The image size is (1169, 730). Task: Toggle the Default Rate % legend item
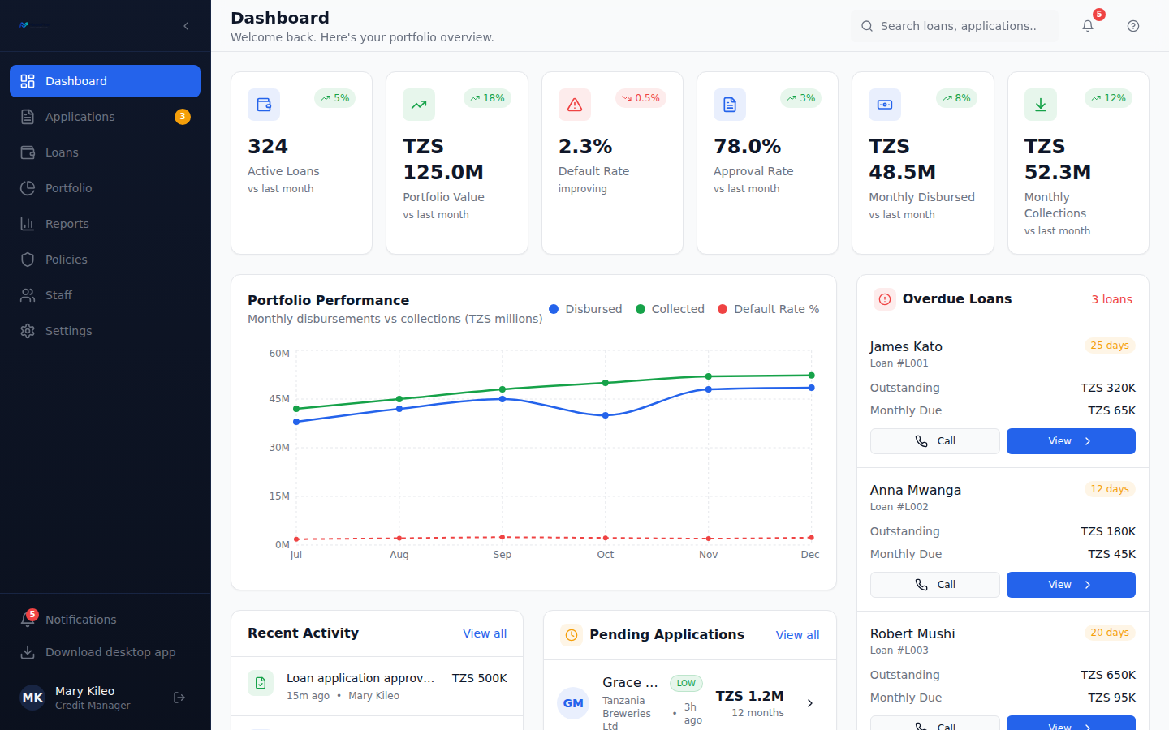pos(768,309)
